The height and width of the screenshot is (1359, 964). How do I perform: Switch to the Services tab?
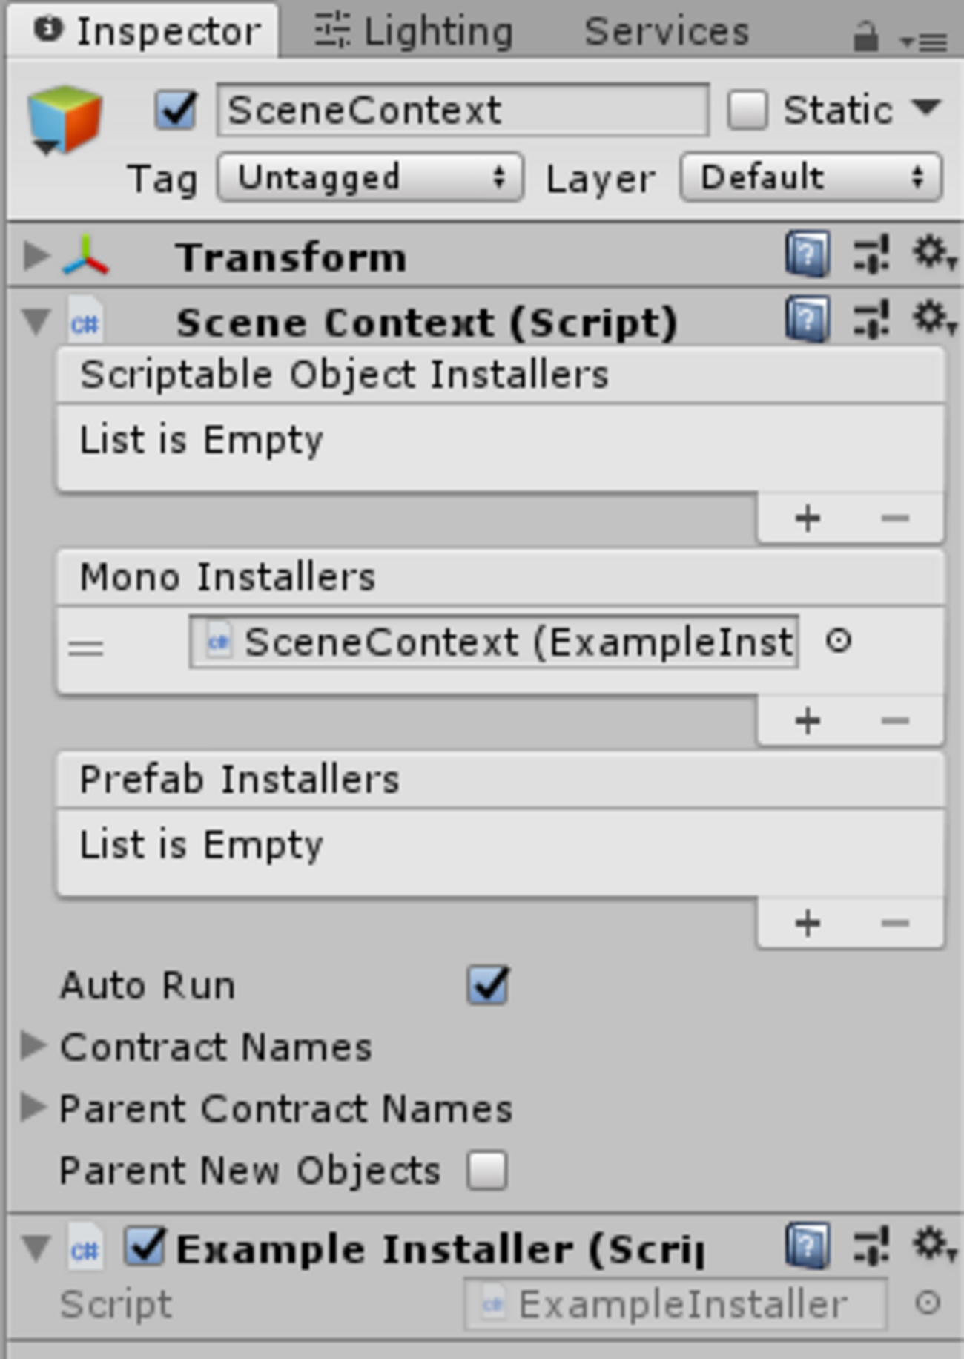[665, 30]
